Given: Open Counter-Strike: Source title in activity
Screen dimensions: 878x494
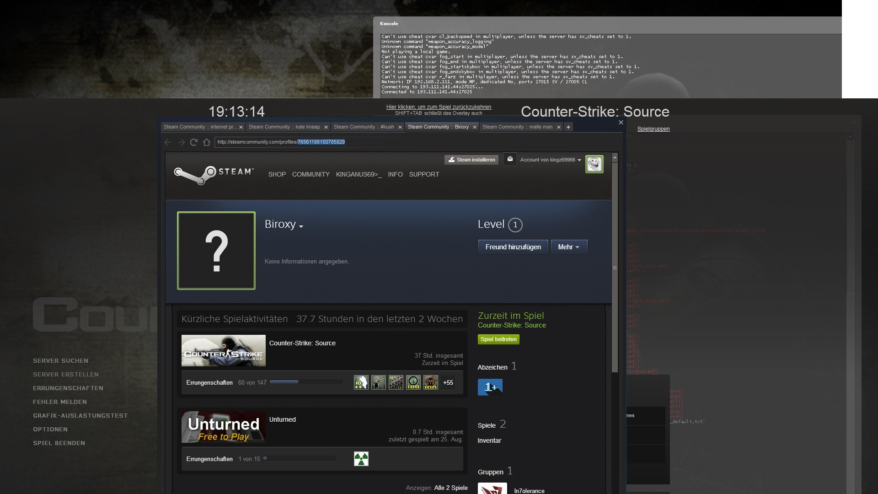Looking at the screenshot, I should [302, 343].
